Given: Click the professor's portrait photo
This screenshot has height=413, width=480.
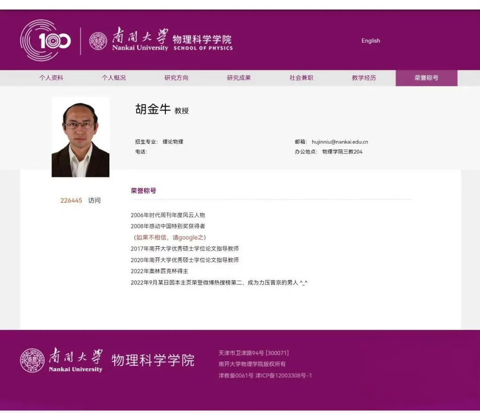Looking at the screenshot, I should click(80, 136).
